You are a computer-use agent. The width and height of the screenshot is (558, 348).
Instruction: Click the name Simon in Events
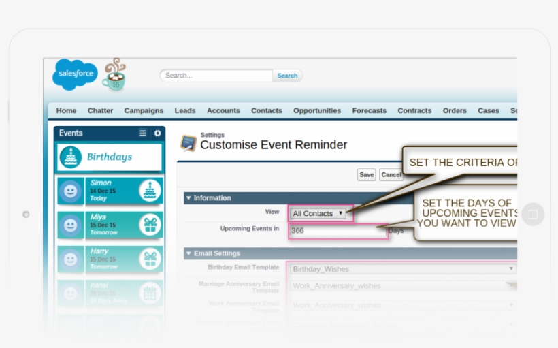coord(101,183)
